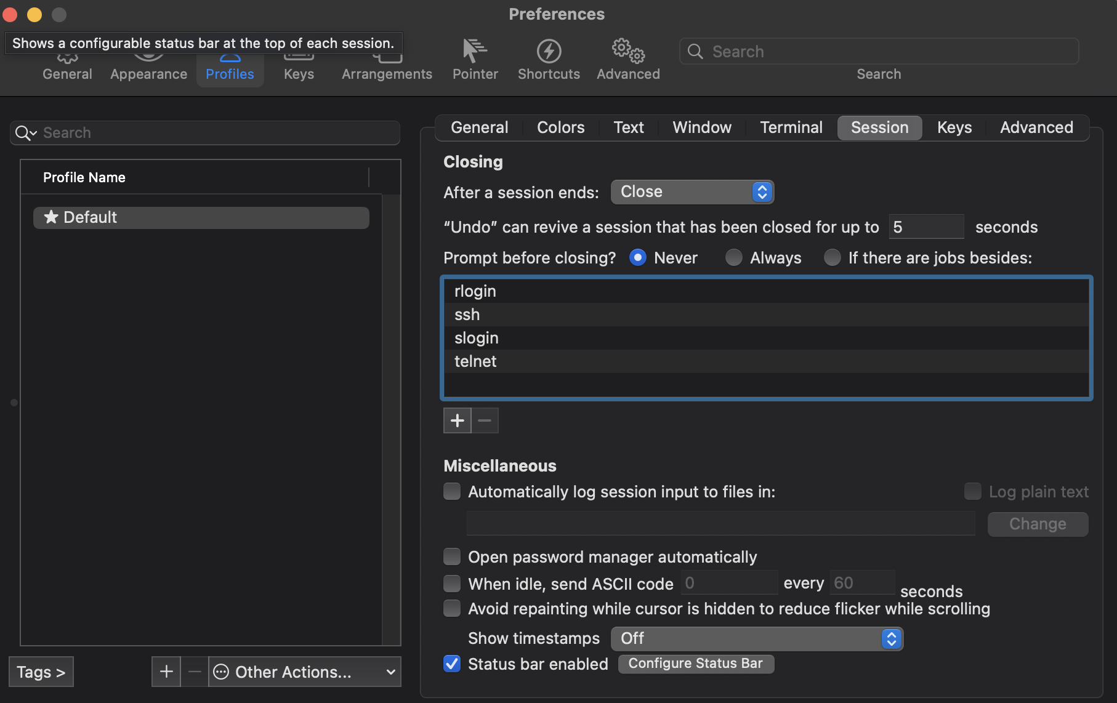Click the Change log folder button
Viewport: 1117px width, 703px height.
[x=1038, y=524]
